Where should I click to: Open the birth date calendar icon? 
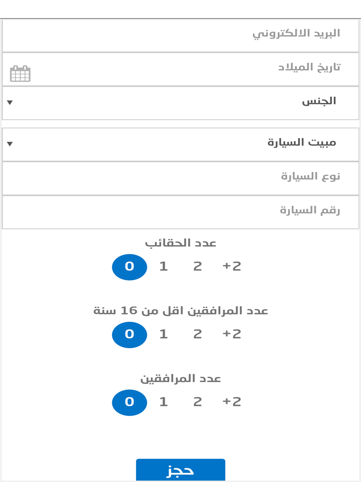pos(20,74)
